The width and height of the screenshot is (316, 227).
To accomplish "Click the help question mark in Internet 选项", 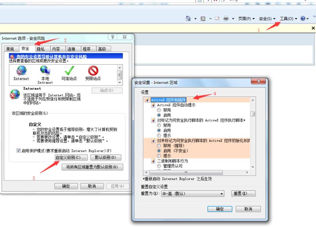I will [x=113, y=37].
